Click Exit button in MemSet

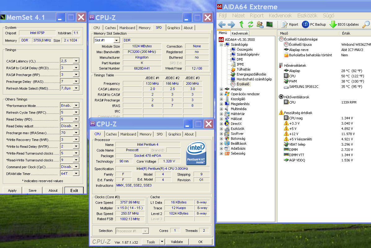(74, 190)
